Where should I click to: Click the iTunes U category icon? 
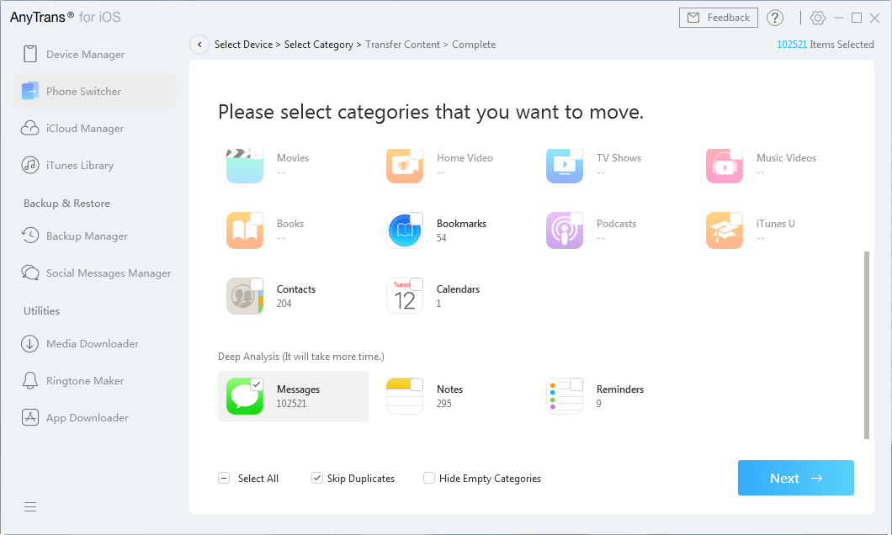tap(725, 230)
